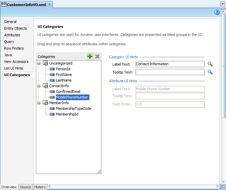This screenshot has width=226, height=190.
Task: Select the MemberInfo category
Action: 59,103
